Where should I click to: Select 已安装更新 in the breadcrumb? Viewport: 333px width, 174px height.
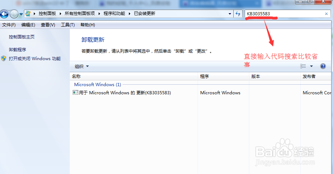(x=145, y=14)
